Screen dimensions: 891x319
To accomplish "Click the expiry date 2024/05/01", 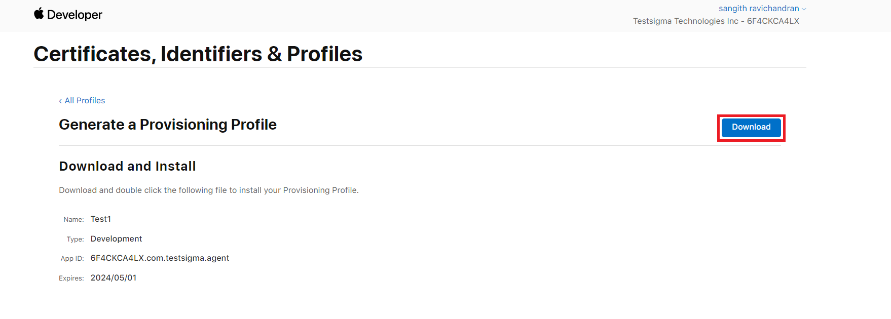I will [114, 277].
